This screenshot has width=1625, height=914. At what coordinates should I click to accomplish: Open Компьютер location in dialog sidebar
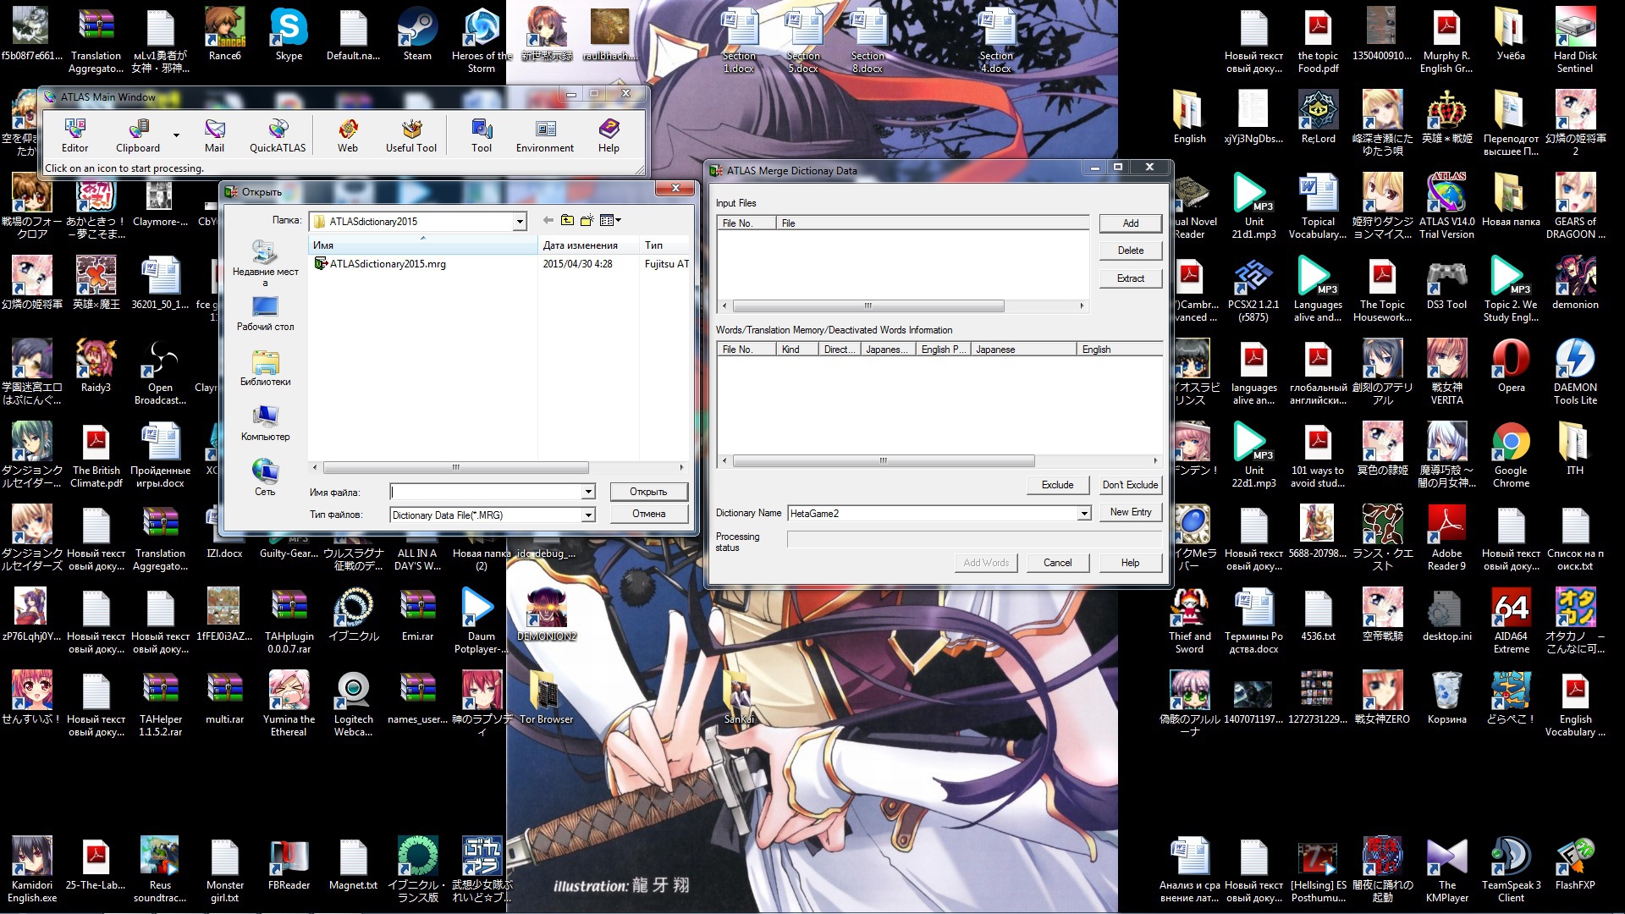[265, 422]
